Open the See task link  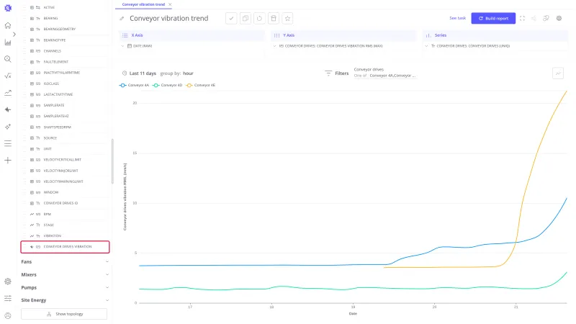[457, 18]
